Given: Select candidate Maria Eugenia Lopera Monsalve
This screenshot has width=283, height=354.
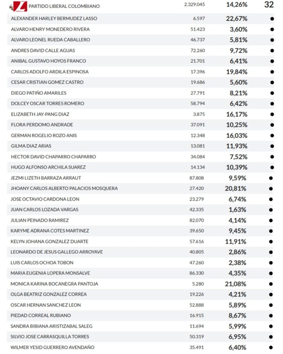Looking at the screenshot, I should [x=50, y=273].
